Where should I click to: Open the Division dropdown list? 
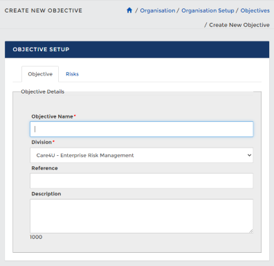[x=142, y=155]
